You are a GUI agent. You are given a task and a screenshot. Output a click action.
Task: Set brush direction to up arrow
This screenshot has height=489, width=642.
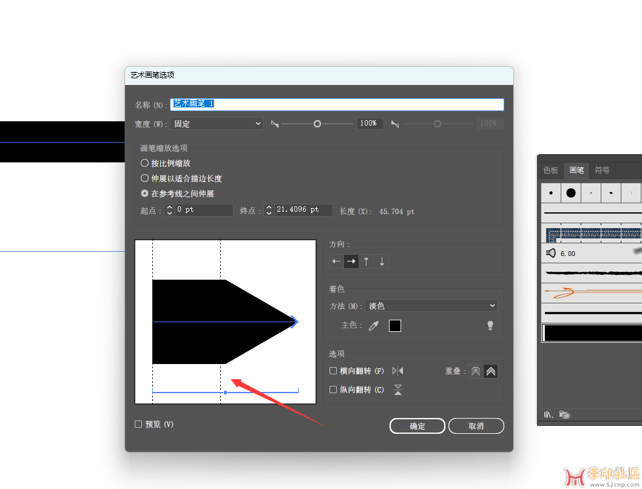367,261
